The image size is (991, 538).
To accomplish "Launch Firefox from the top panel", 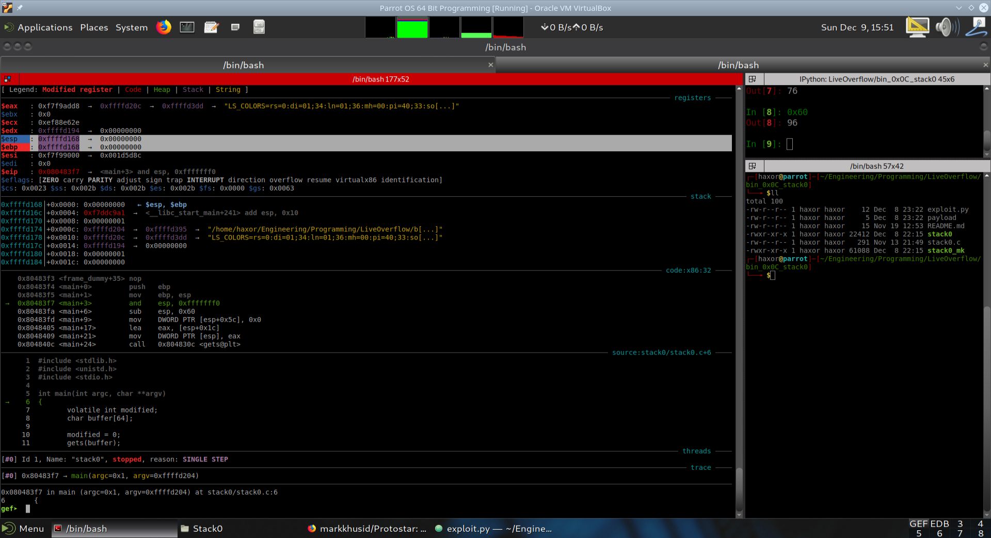I will [x=164, y=27].
